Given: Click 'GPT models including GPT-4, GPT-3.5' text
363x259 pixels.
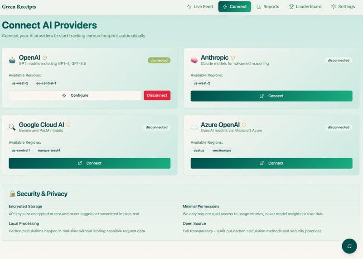Looking at the screenshot, I should pyautogui.click(x=52, y=63).
